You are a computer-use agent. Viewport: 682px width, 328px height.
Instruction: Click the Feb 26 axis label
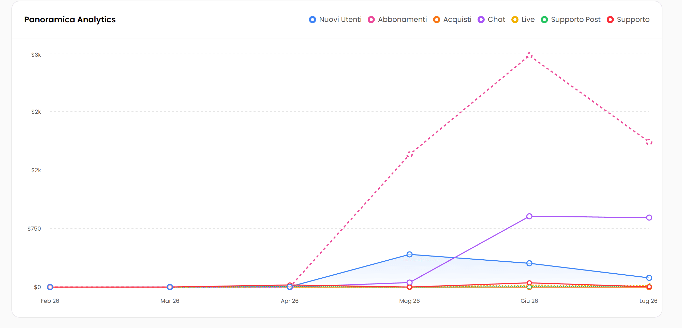50,301
